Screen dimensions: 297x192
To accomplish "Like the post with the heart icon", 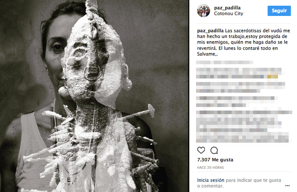I will pyautogui.click(x=201, y=150).
